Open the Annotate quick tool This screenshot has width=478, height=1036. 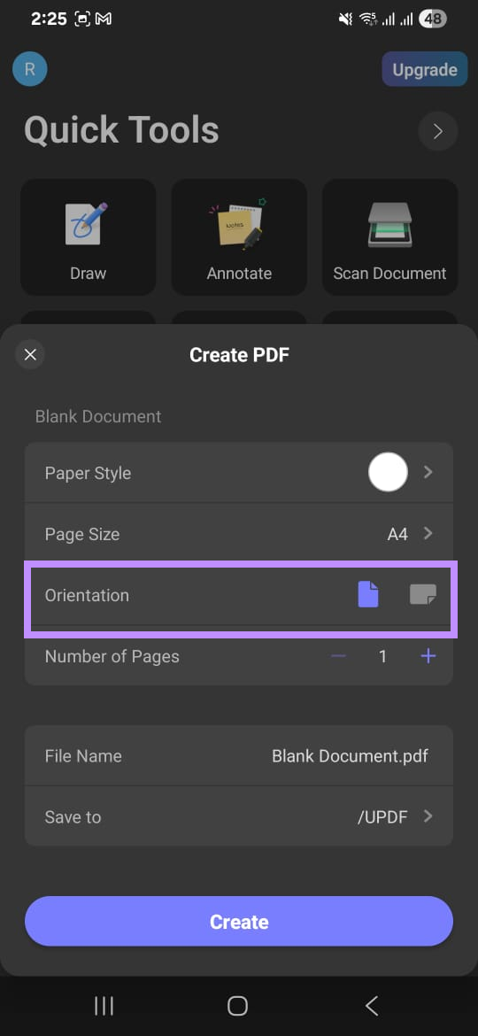point(239,236)
